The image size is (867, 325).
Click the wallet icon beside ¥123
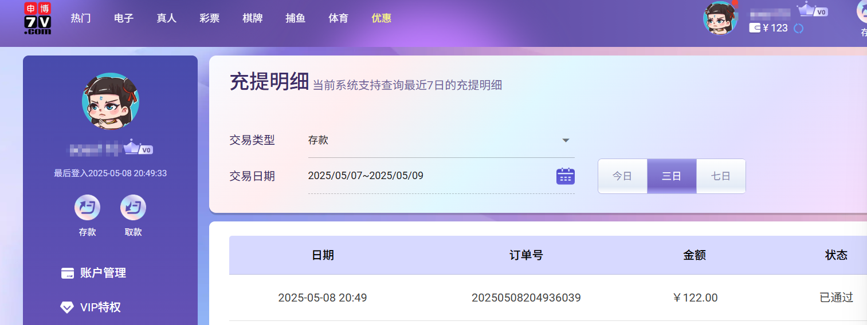pos(755,28)
